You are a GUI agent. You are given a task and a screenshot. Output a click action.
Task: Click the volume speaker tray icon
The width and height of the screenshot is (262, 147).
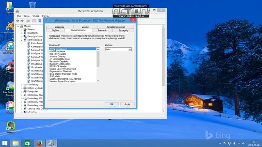243,143
